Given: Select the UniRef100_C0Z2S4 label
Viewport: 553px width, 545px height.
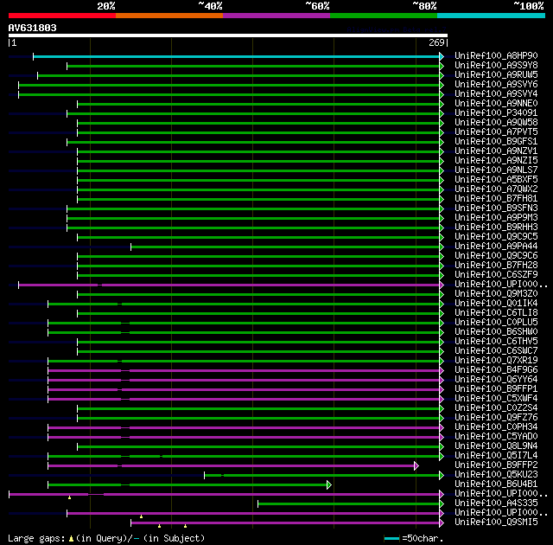Looking at the screenshot, I should tap(496, 408).
